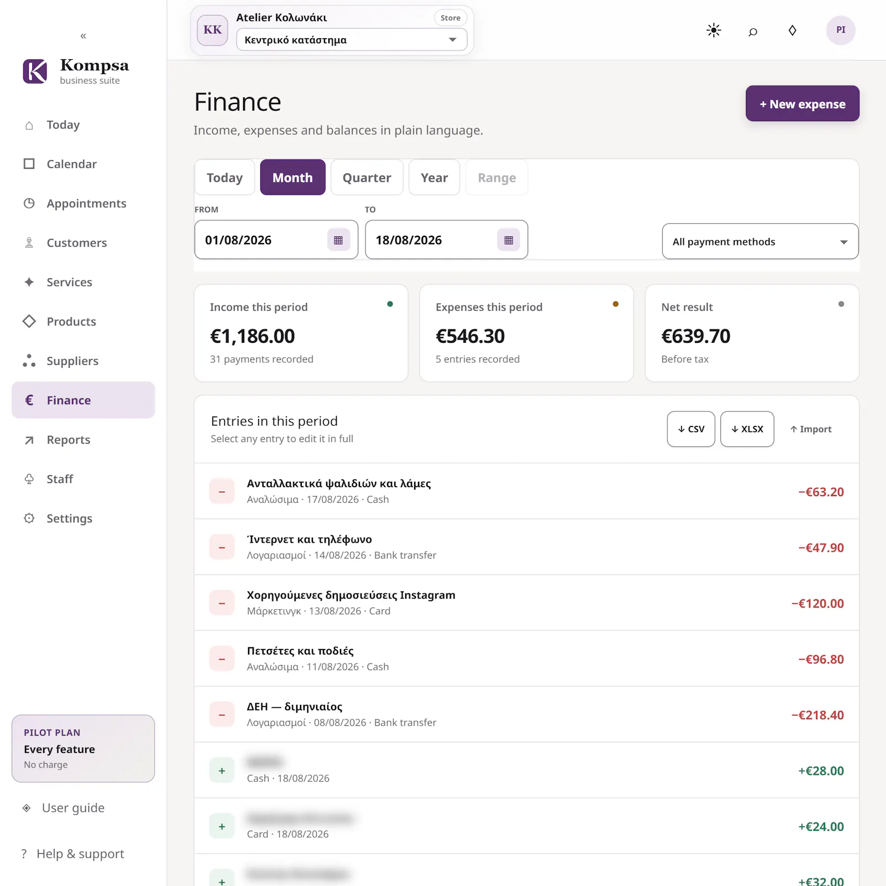Click the Kompsa K logo
886x886 pixels.
pos(35,71)
